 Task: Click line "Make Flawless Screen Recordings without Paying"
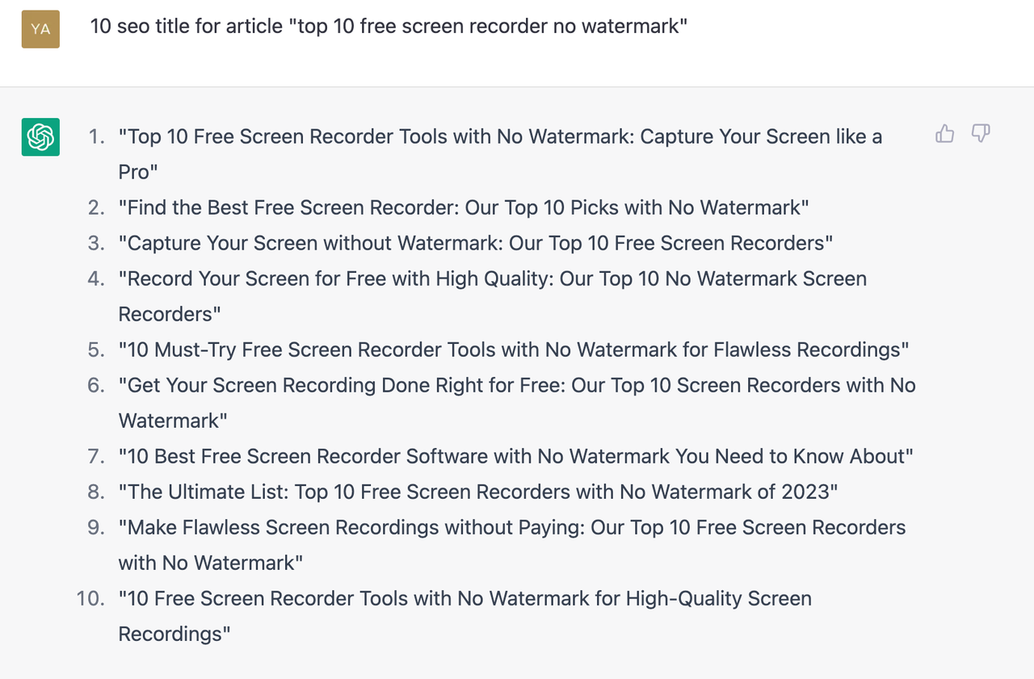pos(512,527)
